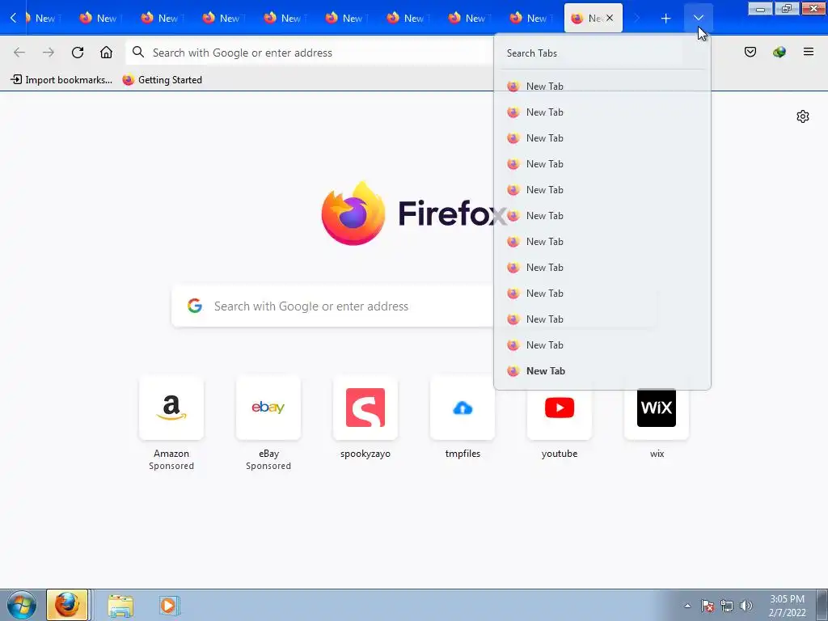Open the eBay sponsored shortcut tile
This screenshot has width=828, height=621.
coord(268,408)
